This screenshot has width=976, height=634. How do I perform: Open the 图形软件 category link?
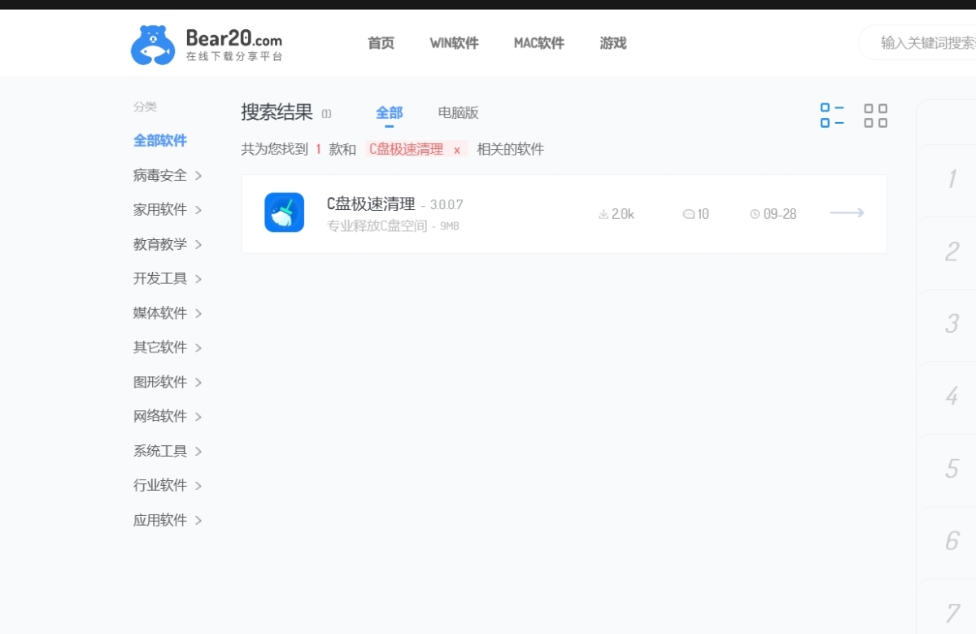click(160, 382)
